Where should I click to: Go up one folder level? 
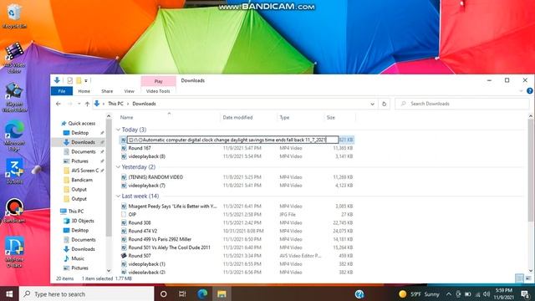(x=87, y=104)
